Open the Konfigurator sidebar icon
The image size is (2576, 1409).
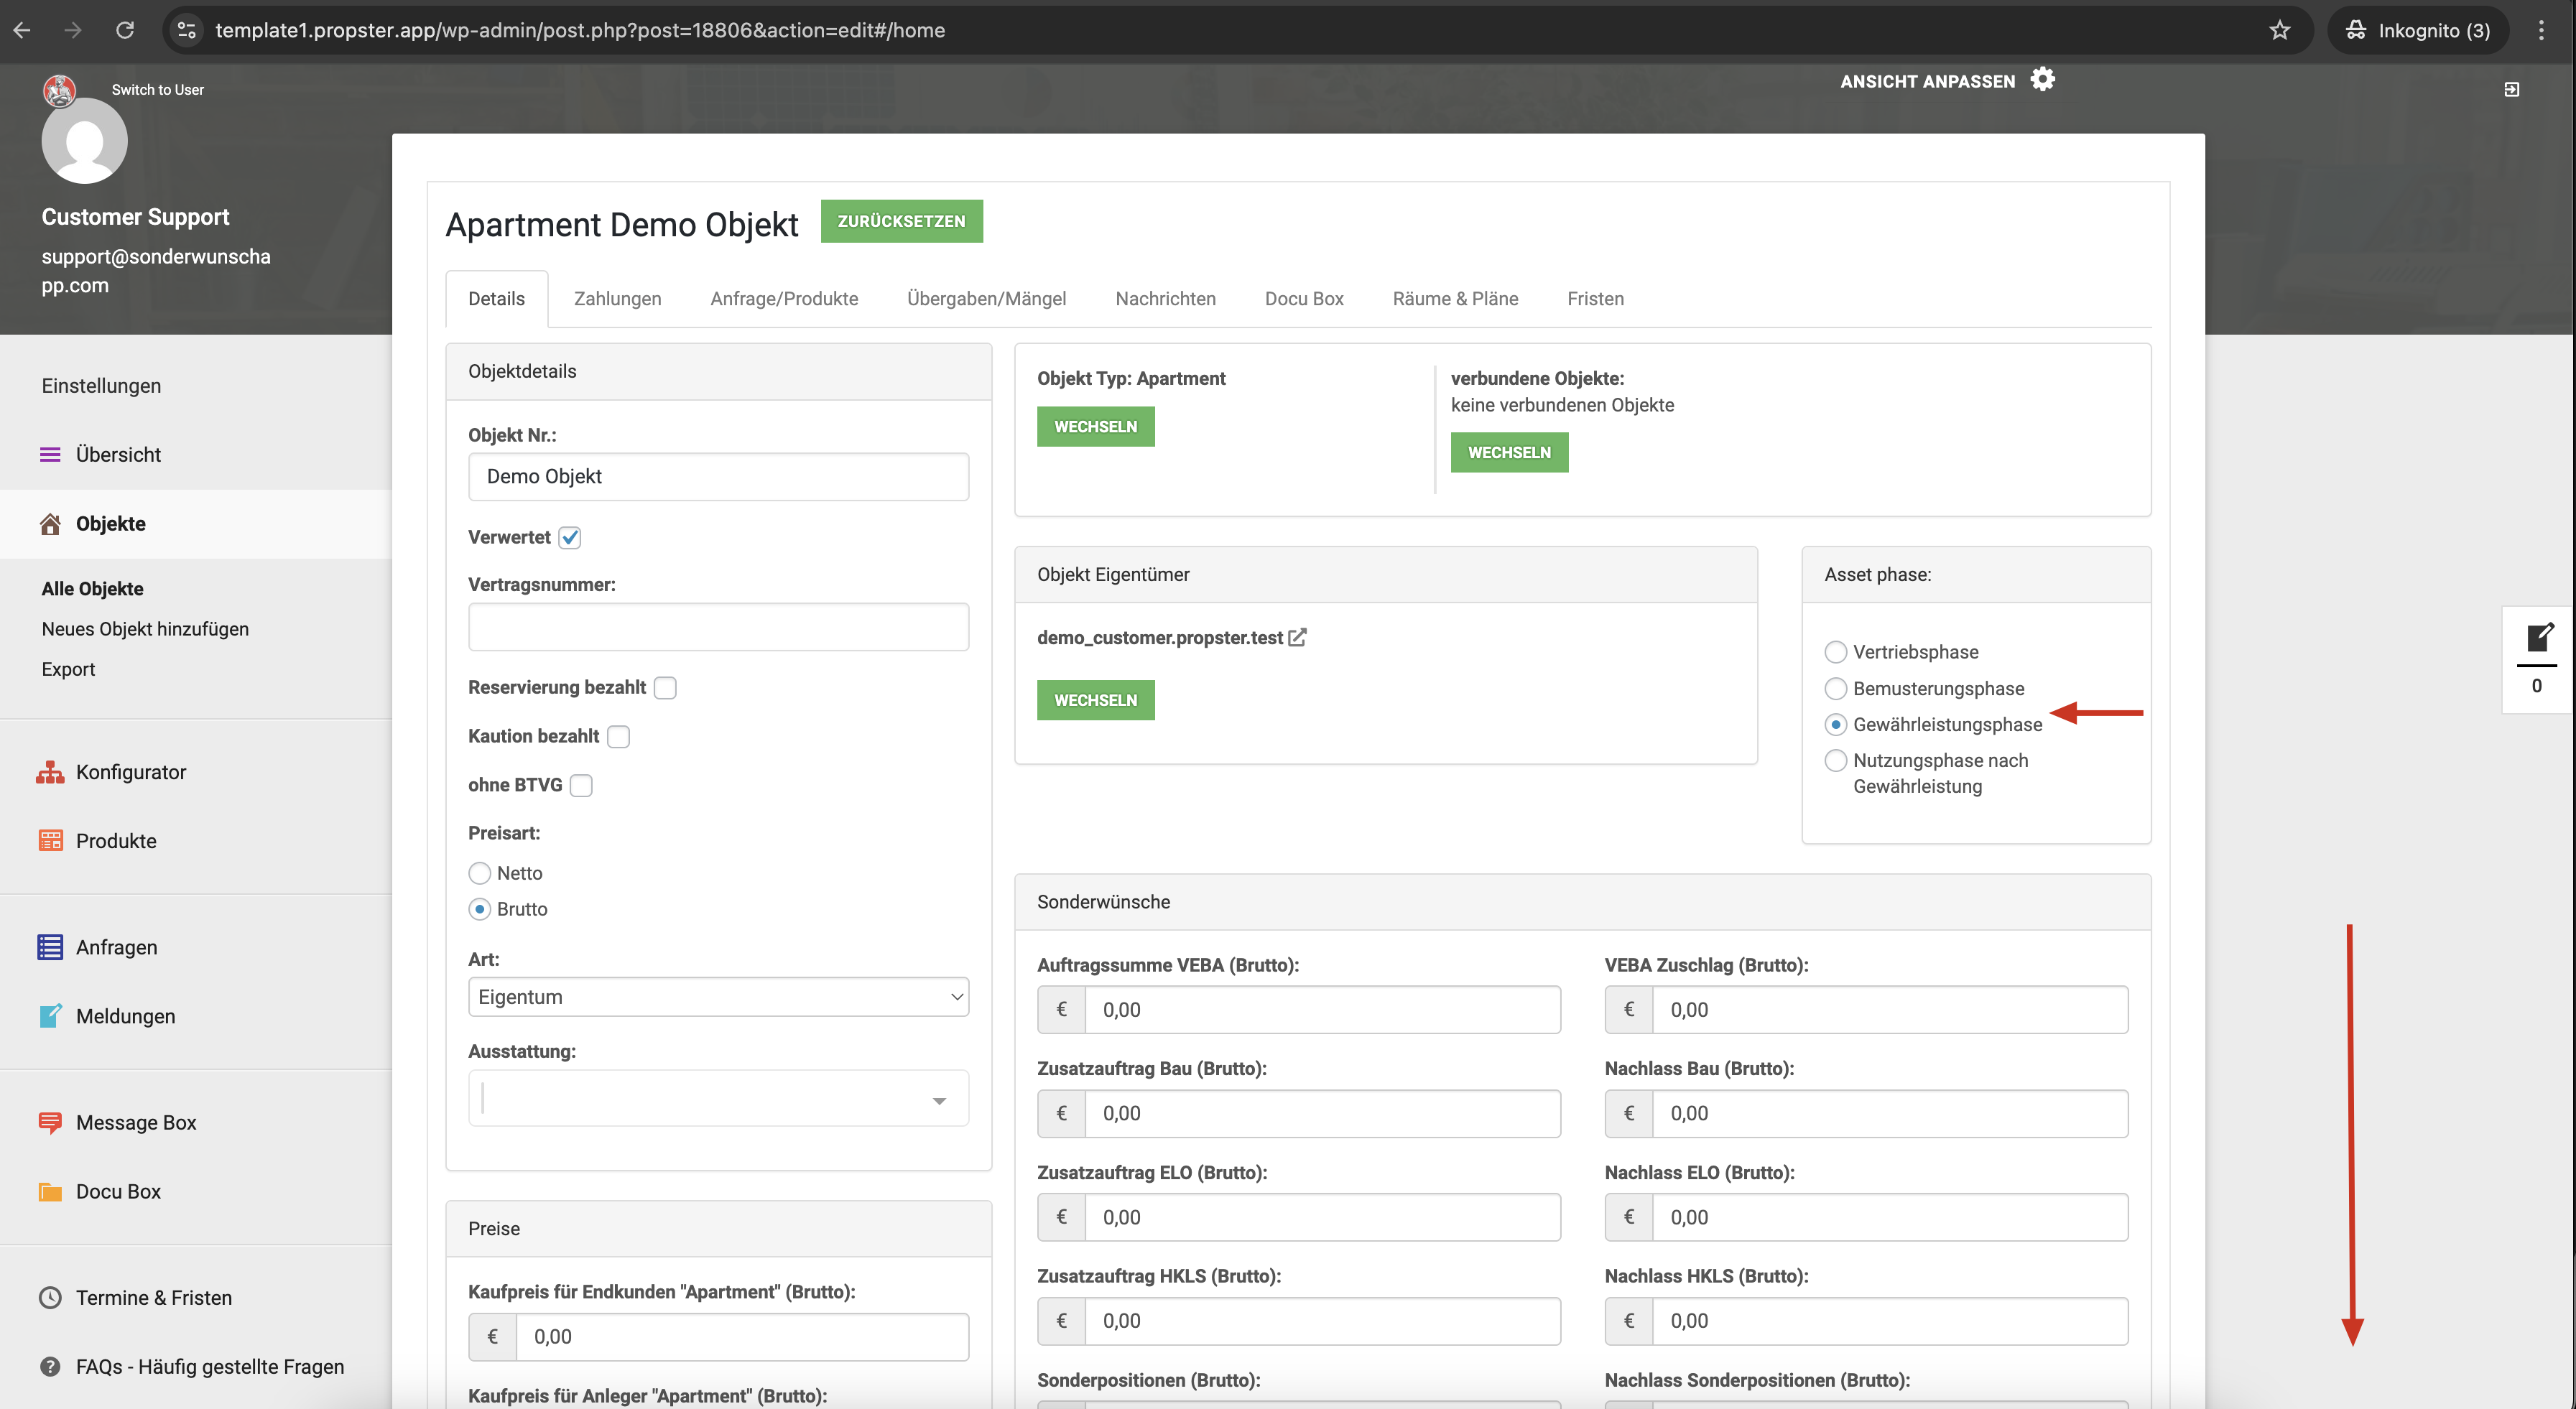pos(50,772)
